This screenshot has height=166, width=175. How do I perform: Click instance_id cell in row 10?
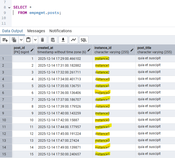(114, 120)
